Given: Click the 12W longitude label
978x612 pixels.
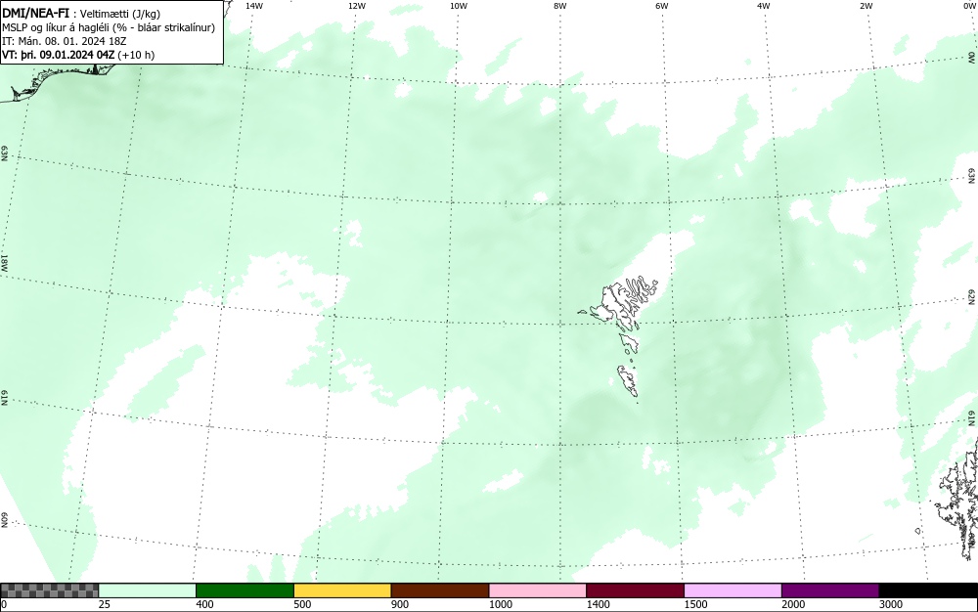Looking at the screenshot, I should click(356, 6).
